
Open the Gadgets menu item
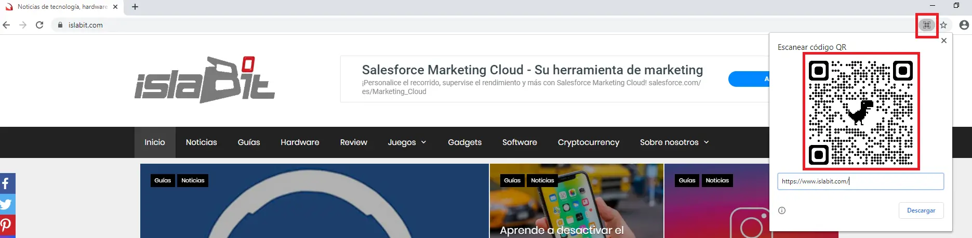[x=465, y=142]
